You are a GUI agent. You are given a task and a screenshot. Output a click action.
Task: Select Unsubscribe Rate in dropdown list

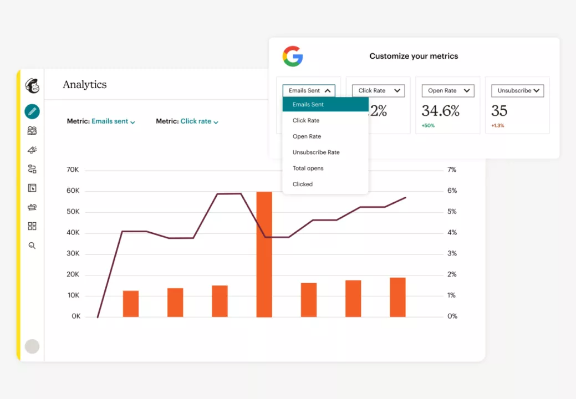tap(325, 152)
